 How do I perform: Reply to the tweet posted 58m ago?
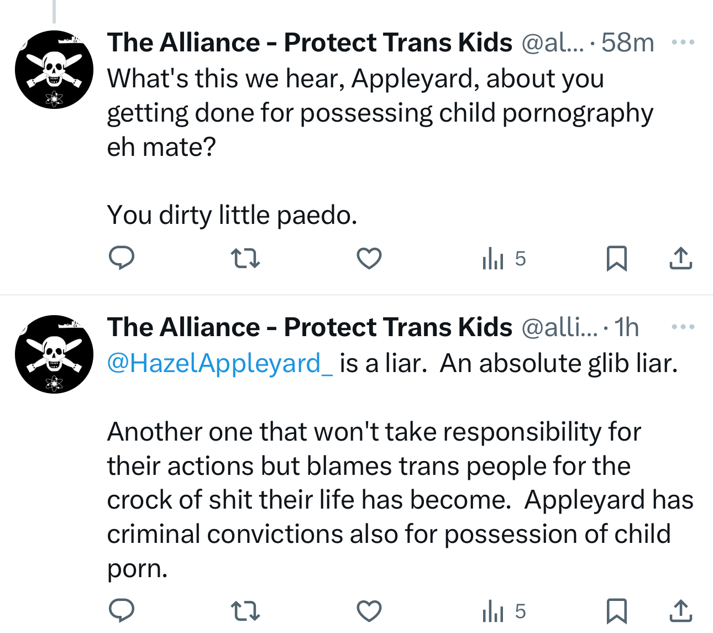122,258
